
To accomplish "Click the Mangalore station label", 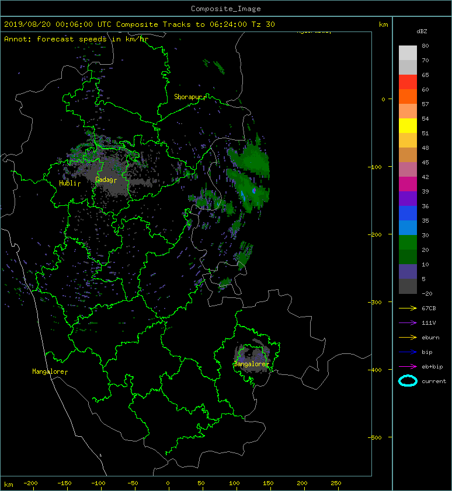I will tap(50, 371).
